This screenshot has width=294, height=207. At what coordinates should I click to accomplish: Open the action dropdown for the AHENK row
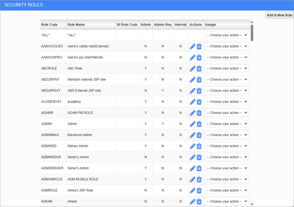click(226, 201)
